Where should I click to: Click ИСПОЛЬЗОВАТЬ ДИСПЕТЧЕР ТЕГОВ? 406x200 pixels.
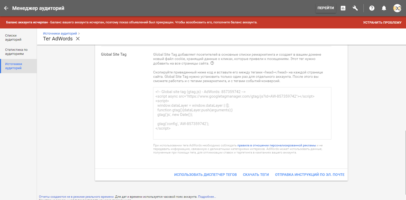click(x=205, y=175)
